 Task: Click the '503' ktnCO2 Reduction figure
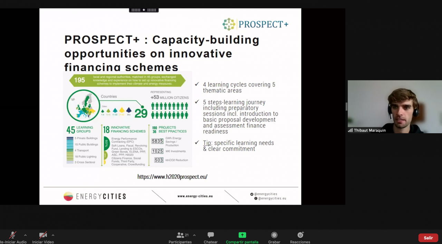(x=158, y=160)
